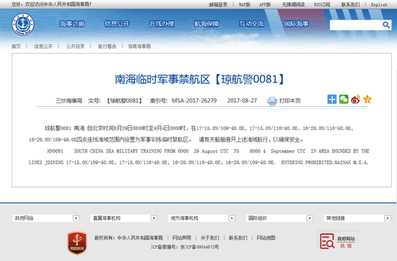
Task: Click the ICP备案编号 text in footer
Action: pos(185,247)
